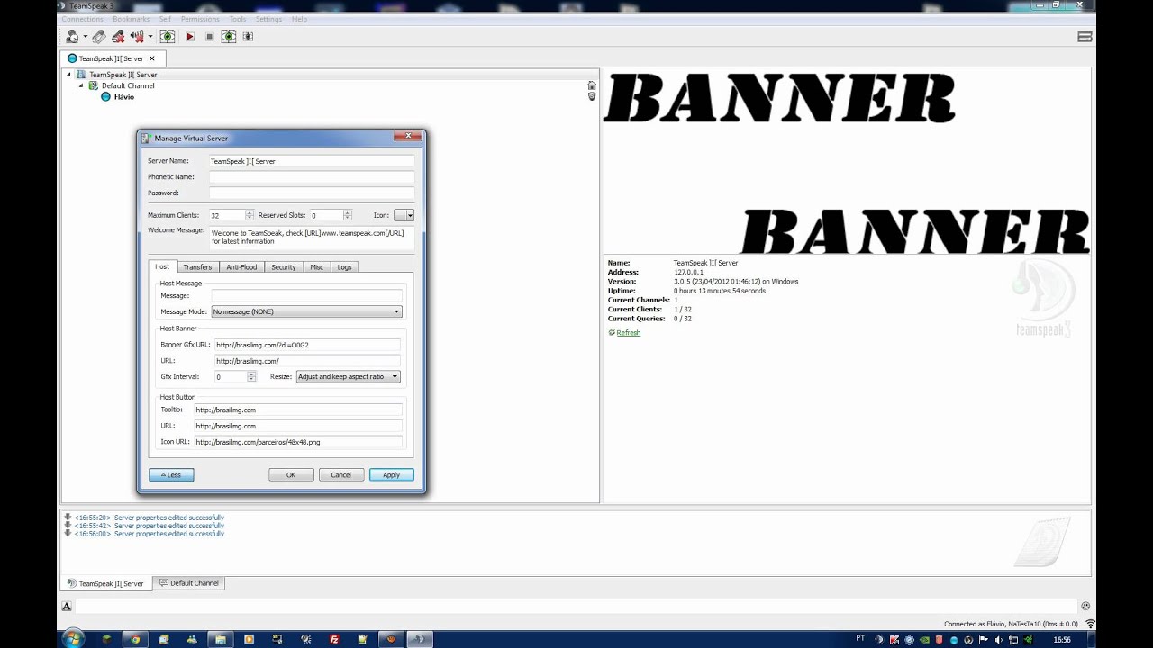Click the Refresh link in server info
Viewport: 1153px width, 648px height.
click(628, 333)
